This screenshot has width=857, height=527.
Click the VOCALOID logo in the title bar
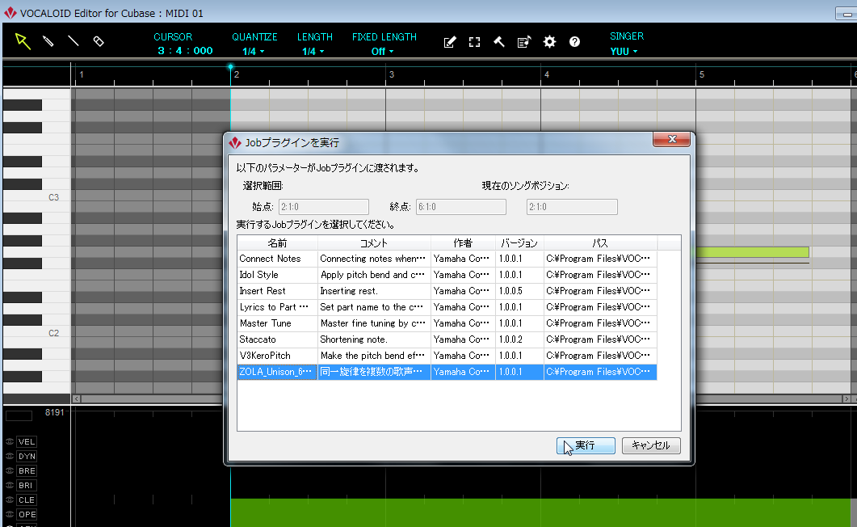coord(11,13)
